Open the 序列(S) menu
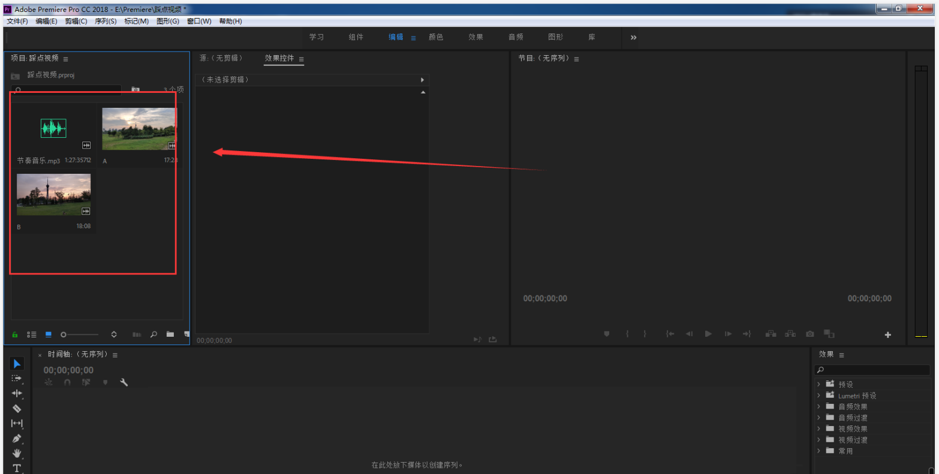Screen dimensions: 939x474 tap(106, 21)
